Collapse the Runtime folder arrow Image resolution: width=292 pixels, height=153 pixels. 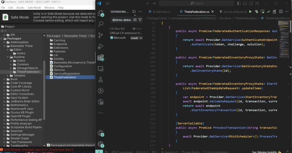[x=8, y=57]
